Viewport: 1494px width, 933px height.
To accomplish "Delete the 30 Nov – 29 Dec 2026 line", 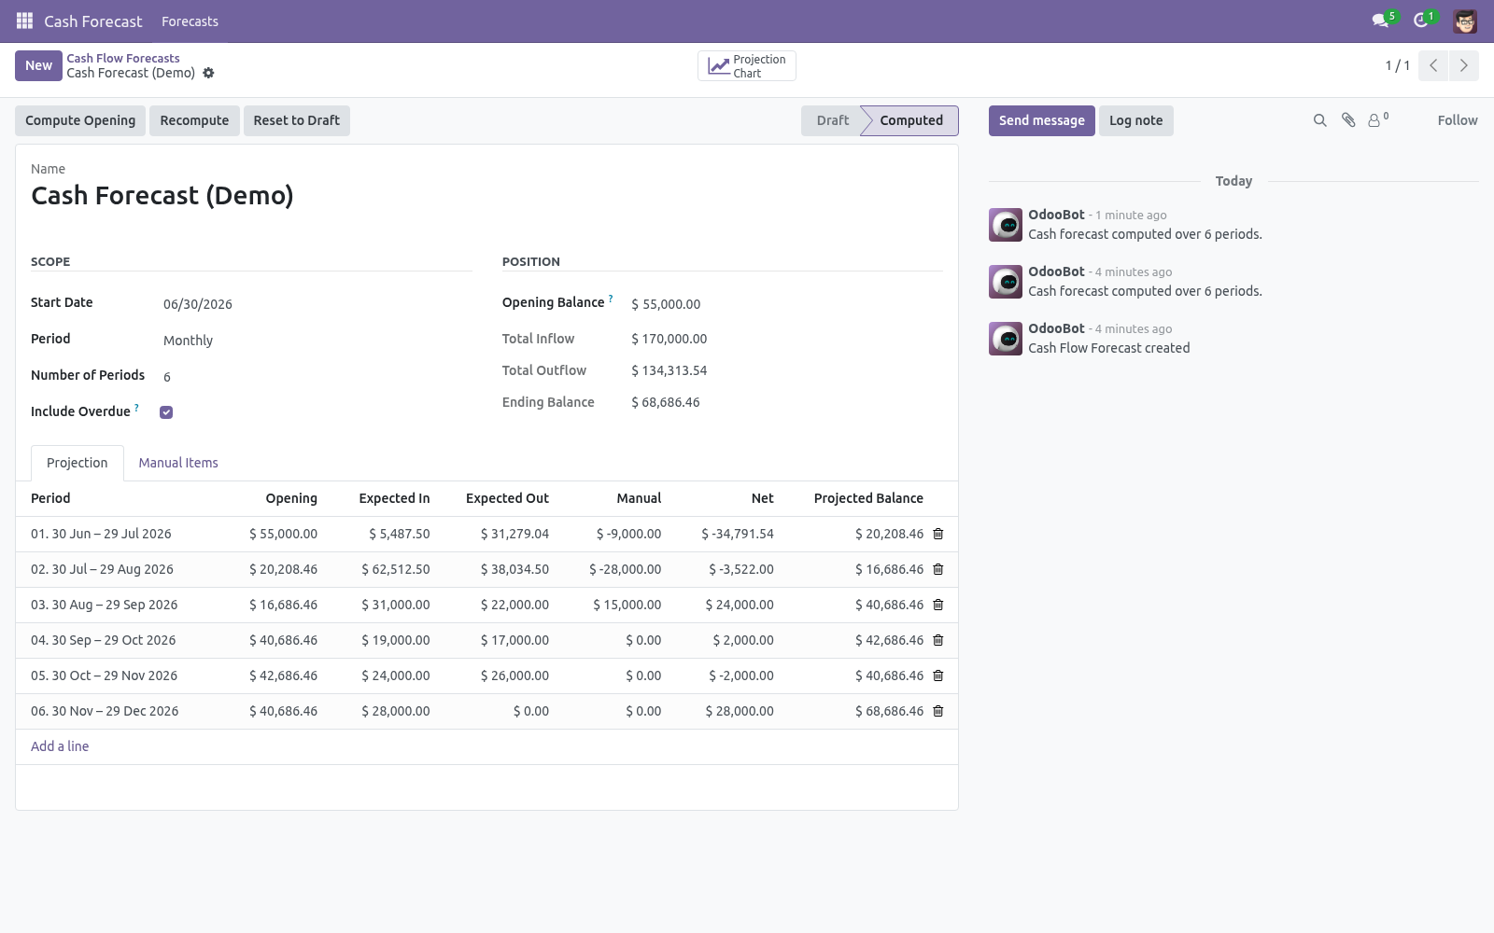I will pyautogui.click(x=938, y=711).
